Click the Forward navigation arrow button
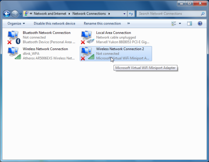 (x=15, y=14)
